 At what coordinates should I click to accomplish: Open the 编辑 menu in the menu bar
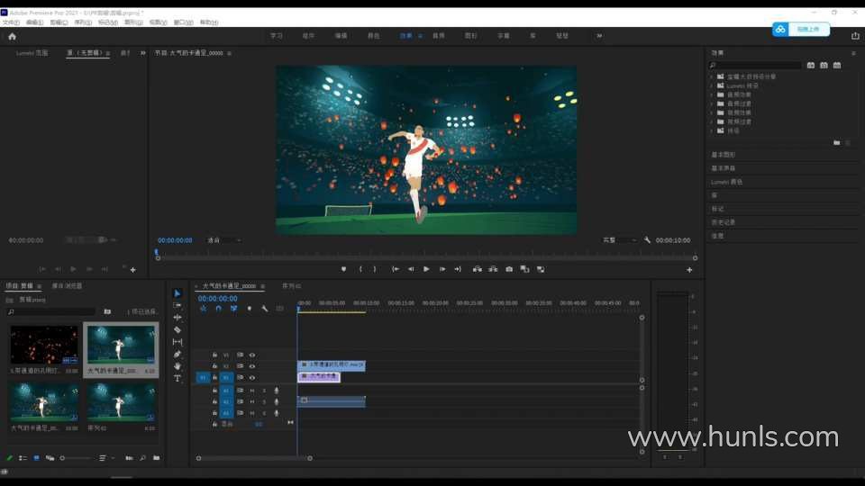click(34, 22)
